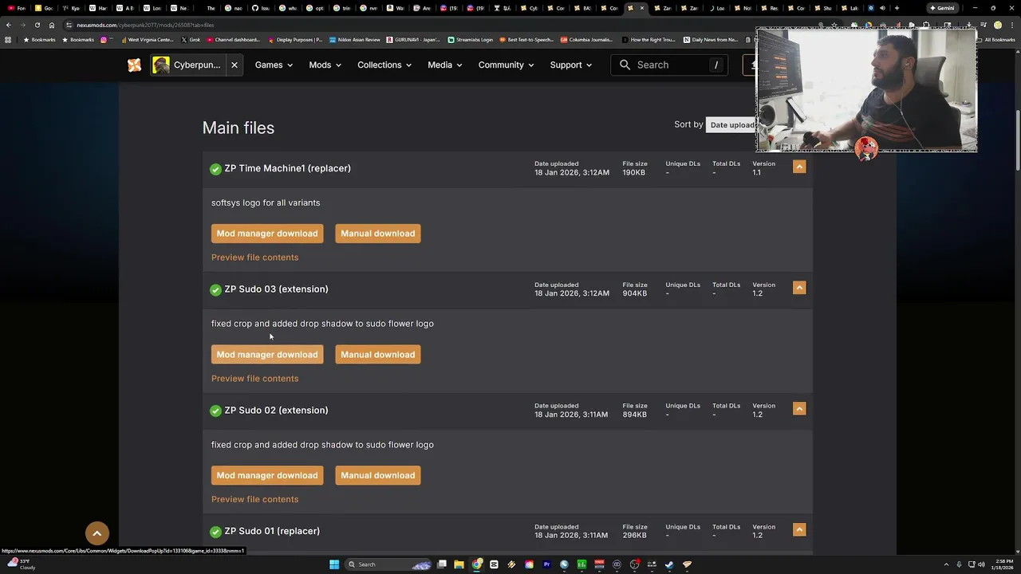The height and width of the screenshot is (574, 1021).
Task: Collapse the ZP Sudo 03 file
Action: (x=799, y=288)
